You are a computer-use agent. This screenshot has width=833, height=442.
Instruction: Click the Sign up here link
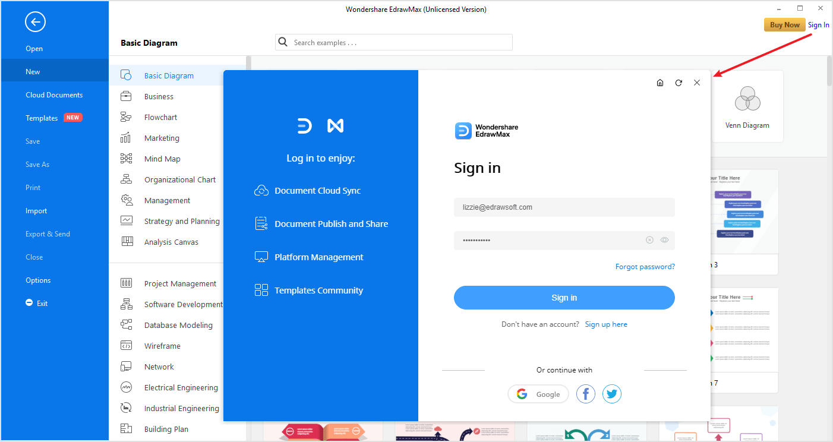pos(606,324)
